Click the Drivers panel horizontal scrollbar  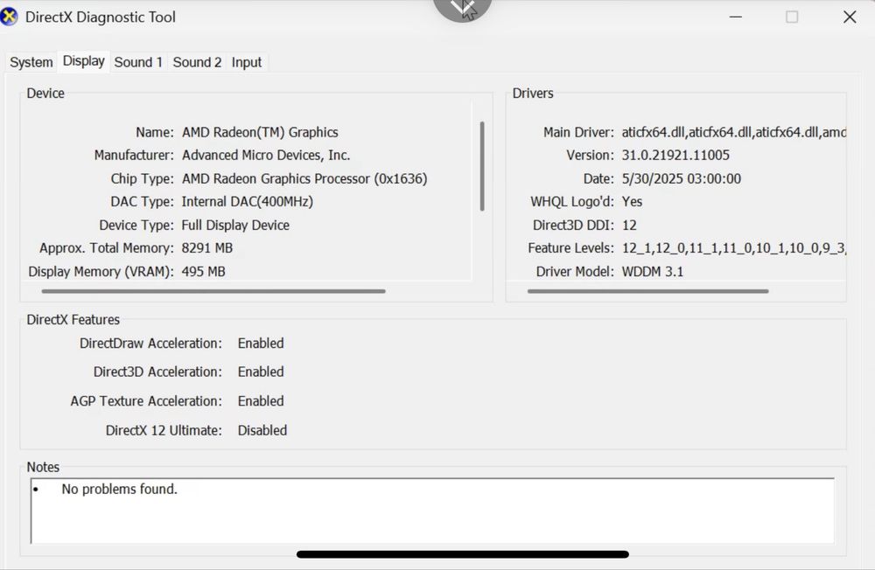(647, 291)
